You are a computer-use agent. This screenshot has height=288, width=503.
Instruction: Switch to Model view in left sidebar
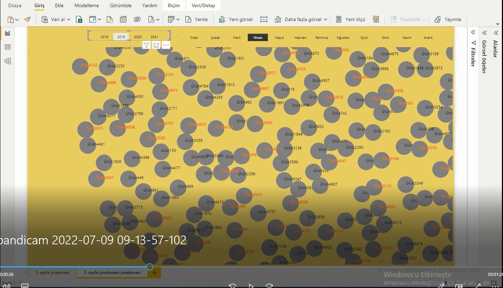[8, 61]
